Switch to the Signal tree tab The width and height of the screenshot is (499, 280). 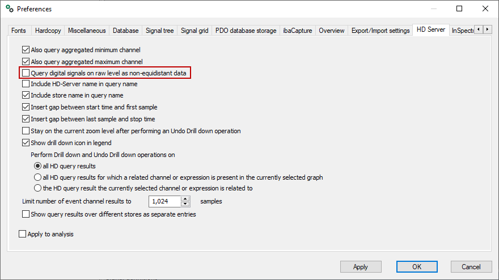pos(159,31)
